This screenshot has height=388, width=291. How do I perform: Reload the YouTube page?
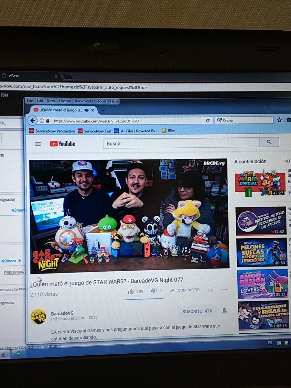point(208,121)
